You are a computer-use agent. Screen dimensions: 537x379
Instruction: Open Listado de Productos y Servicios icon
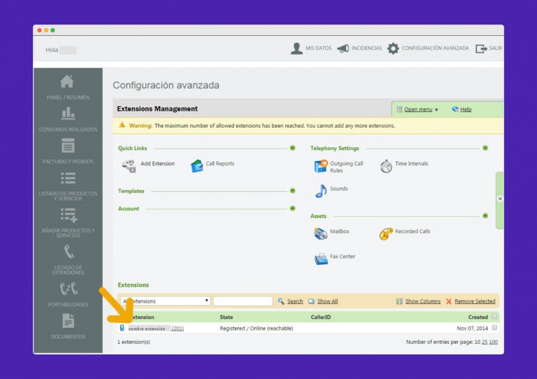click(x=68, y=178)
